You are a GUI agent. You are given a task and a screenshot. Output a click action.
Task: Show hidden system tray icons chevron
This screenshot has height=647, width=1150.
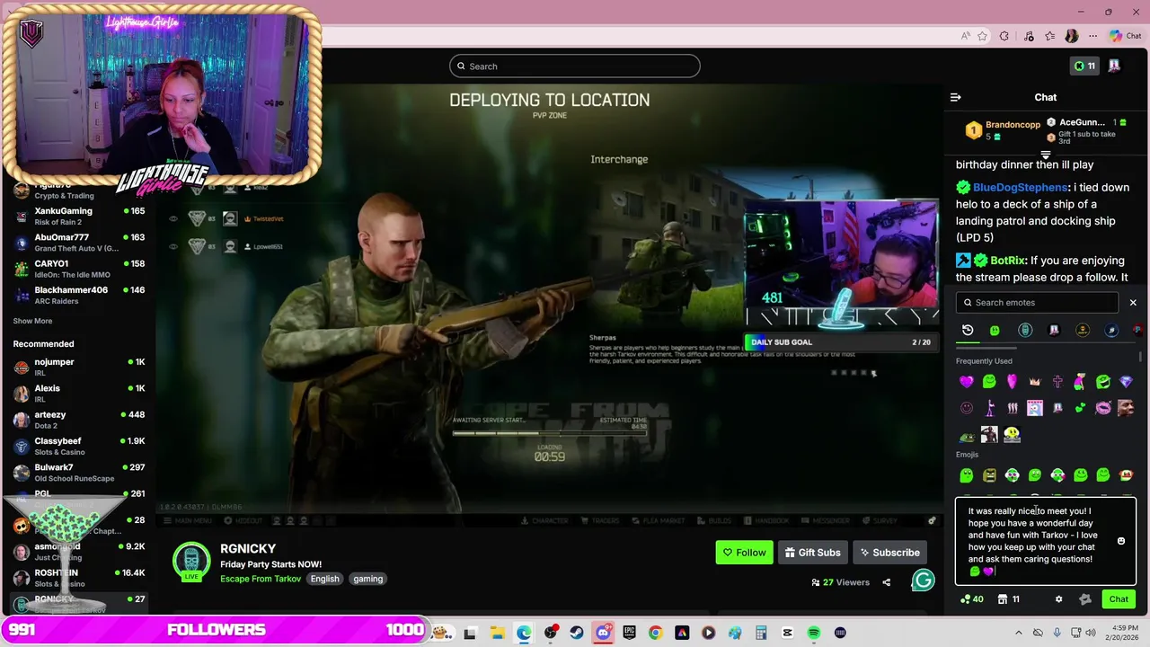[x=1019, y=633]
